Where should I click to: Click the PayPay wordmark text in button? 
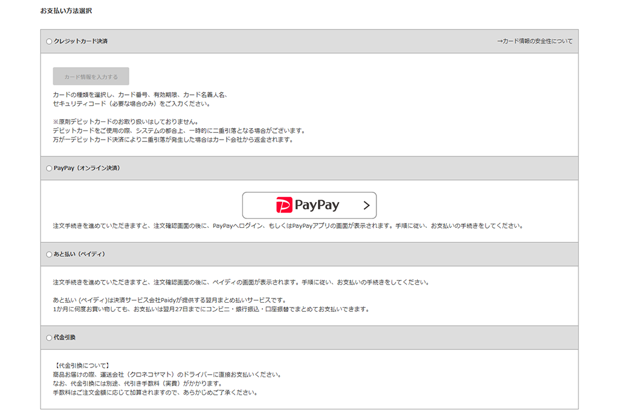click(x=317, y=205)
